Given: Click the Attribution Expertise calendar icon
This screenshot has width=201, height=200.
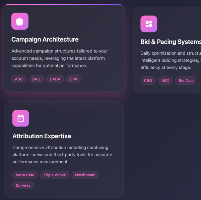Looking at the screenshot, I should pos(21,118).
